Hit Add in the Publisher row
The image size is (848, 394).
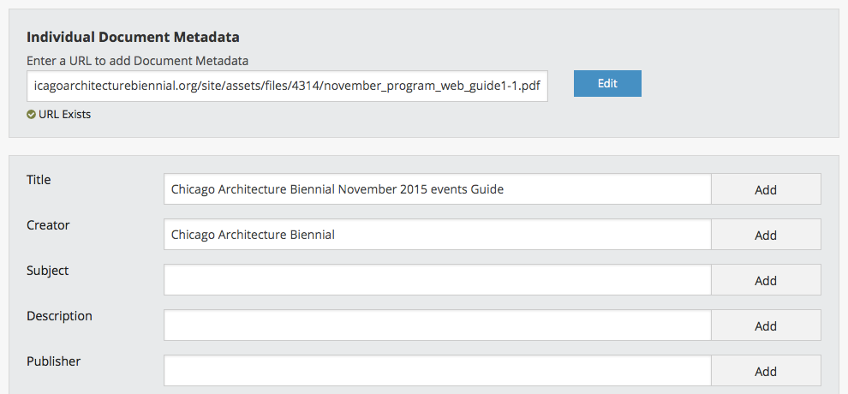[x=766, y=372]
